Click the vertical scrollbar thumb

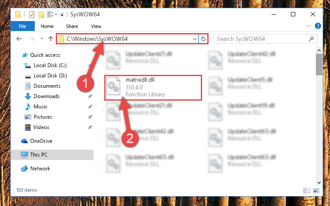click(319, 65)
